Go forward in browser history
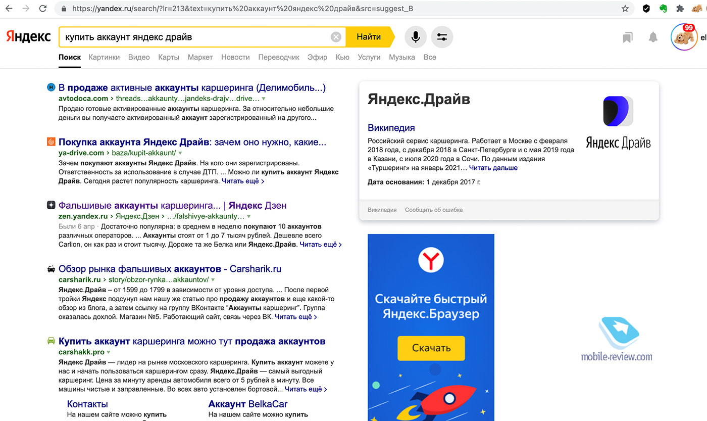Image resolution: width=707 pixels, height=421 pixels. point(26,9)
